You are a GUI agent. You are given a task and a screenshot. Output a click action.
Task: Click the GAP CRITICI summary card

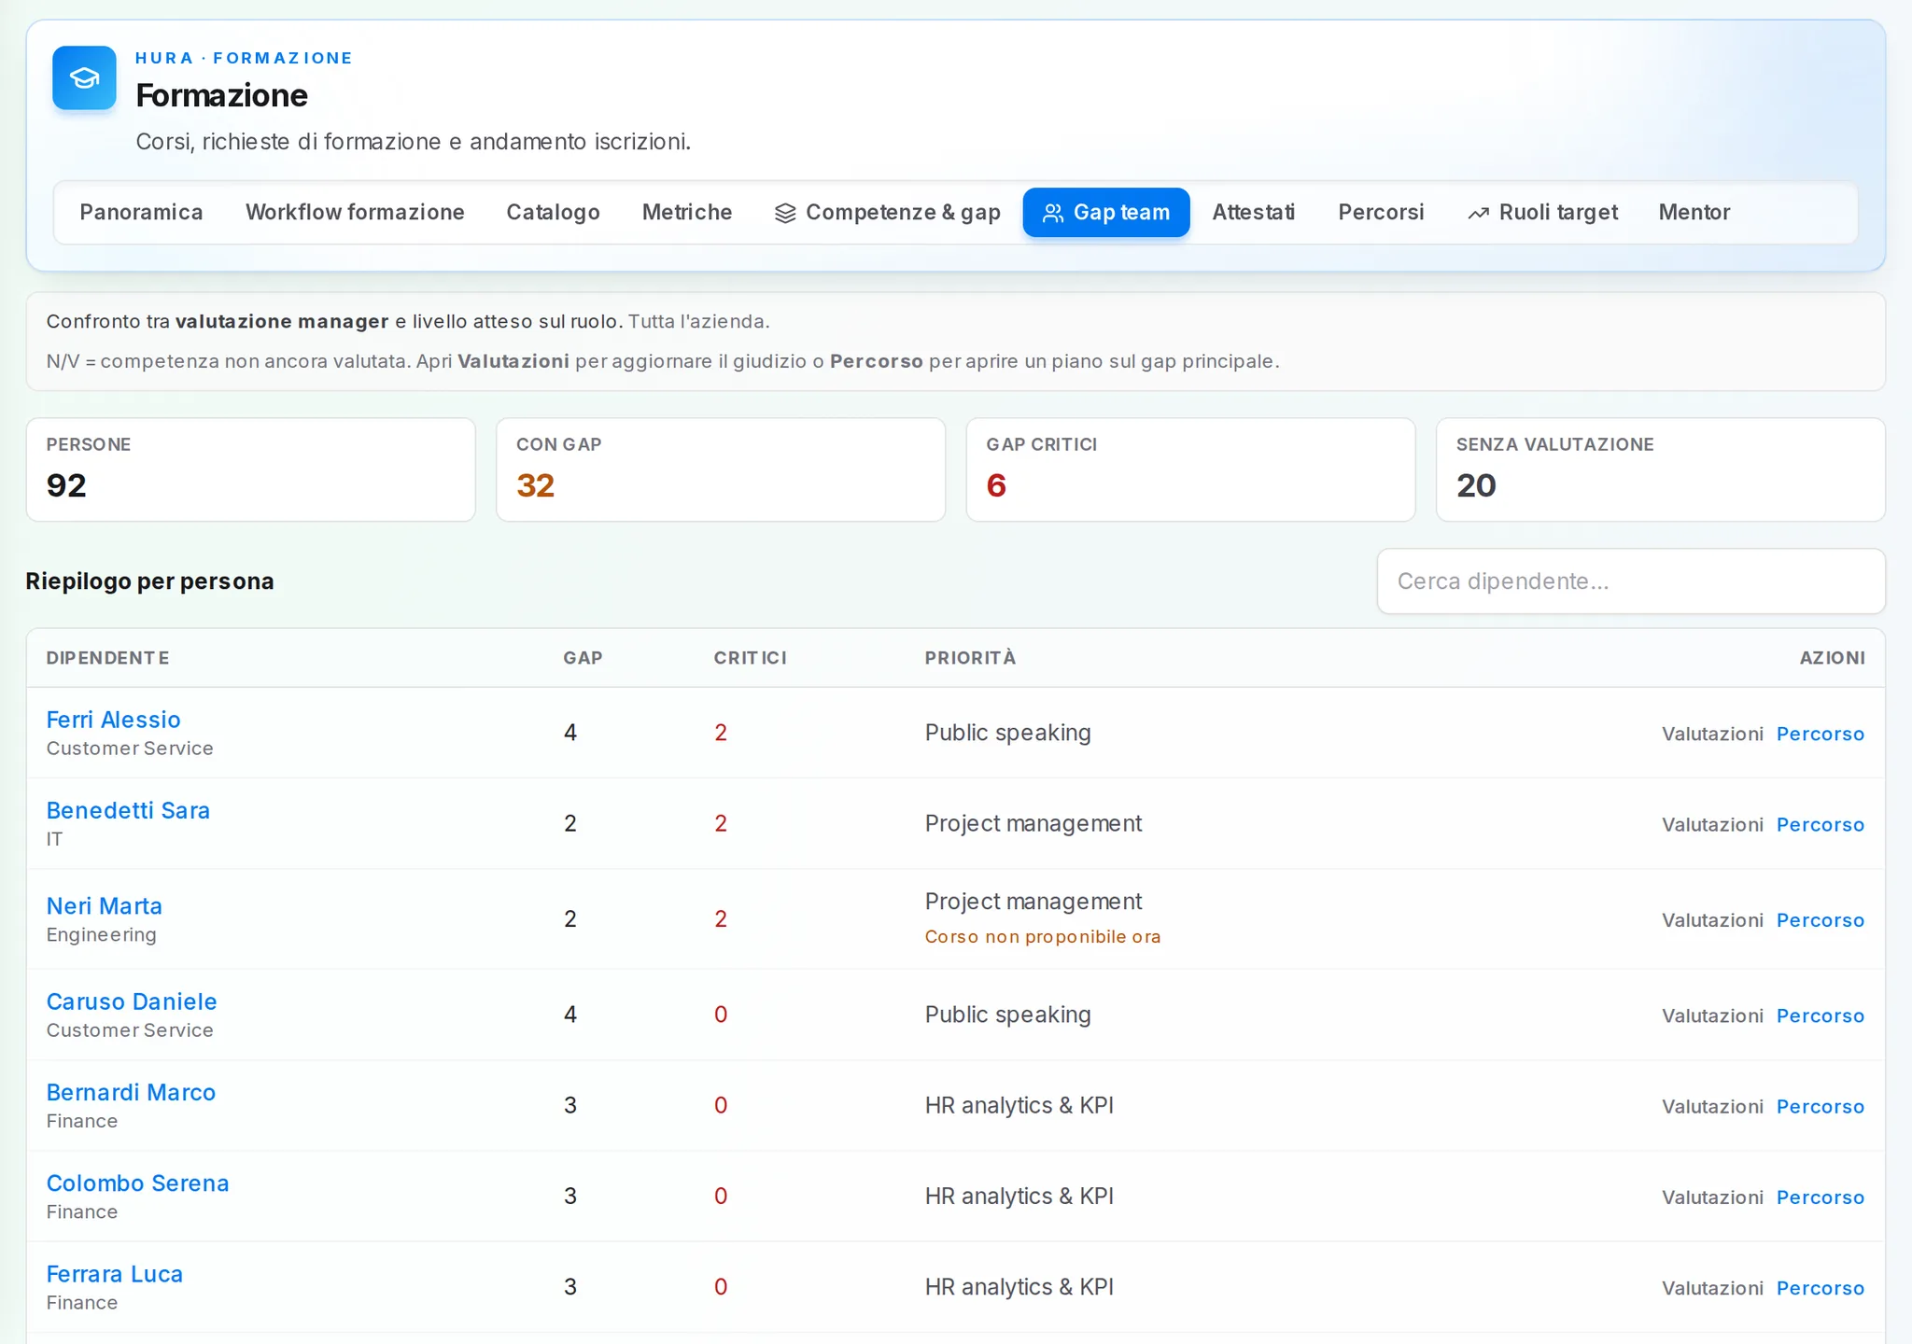pyautogui.click(x=1190, y=469)
